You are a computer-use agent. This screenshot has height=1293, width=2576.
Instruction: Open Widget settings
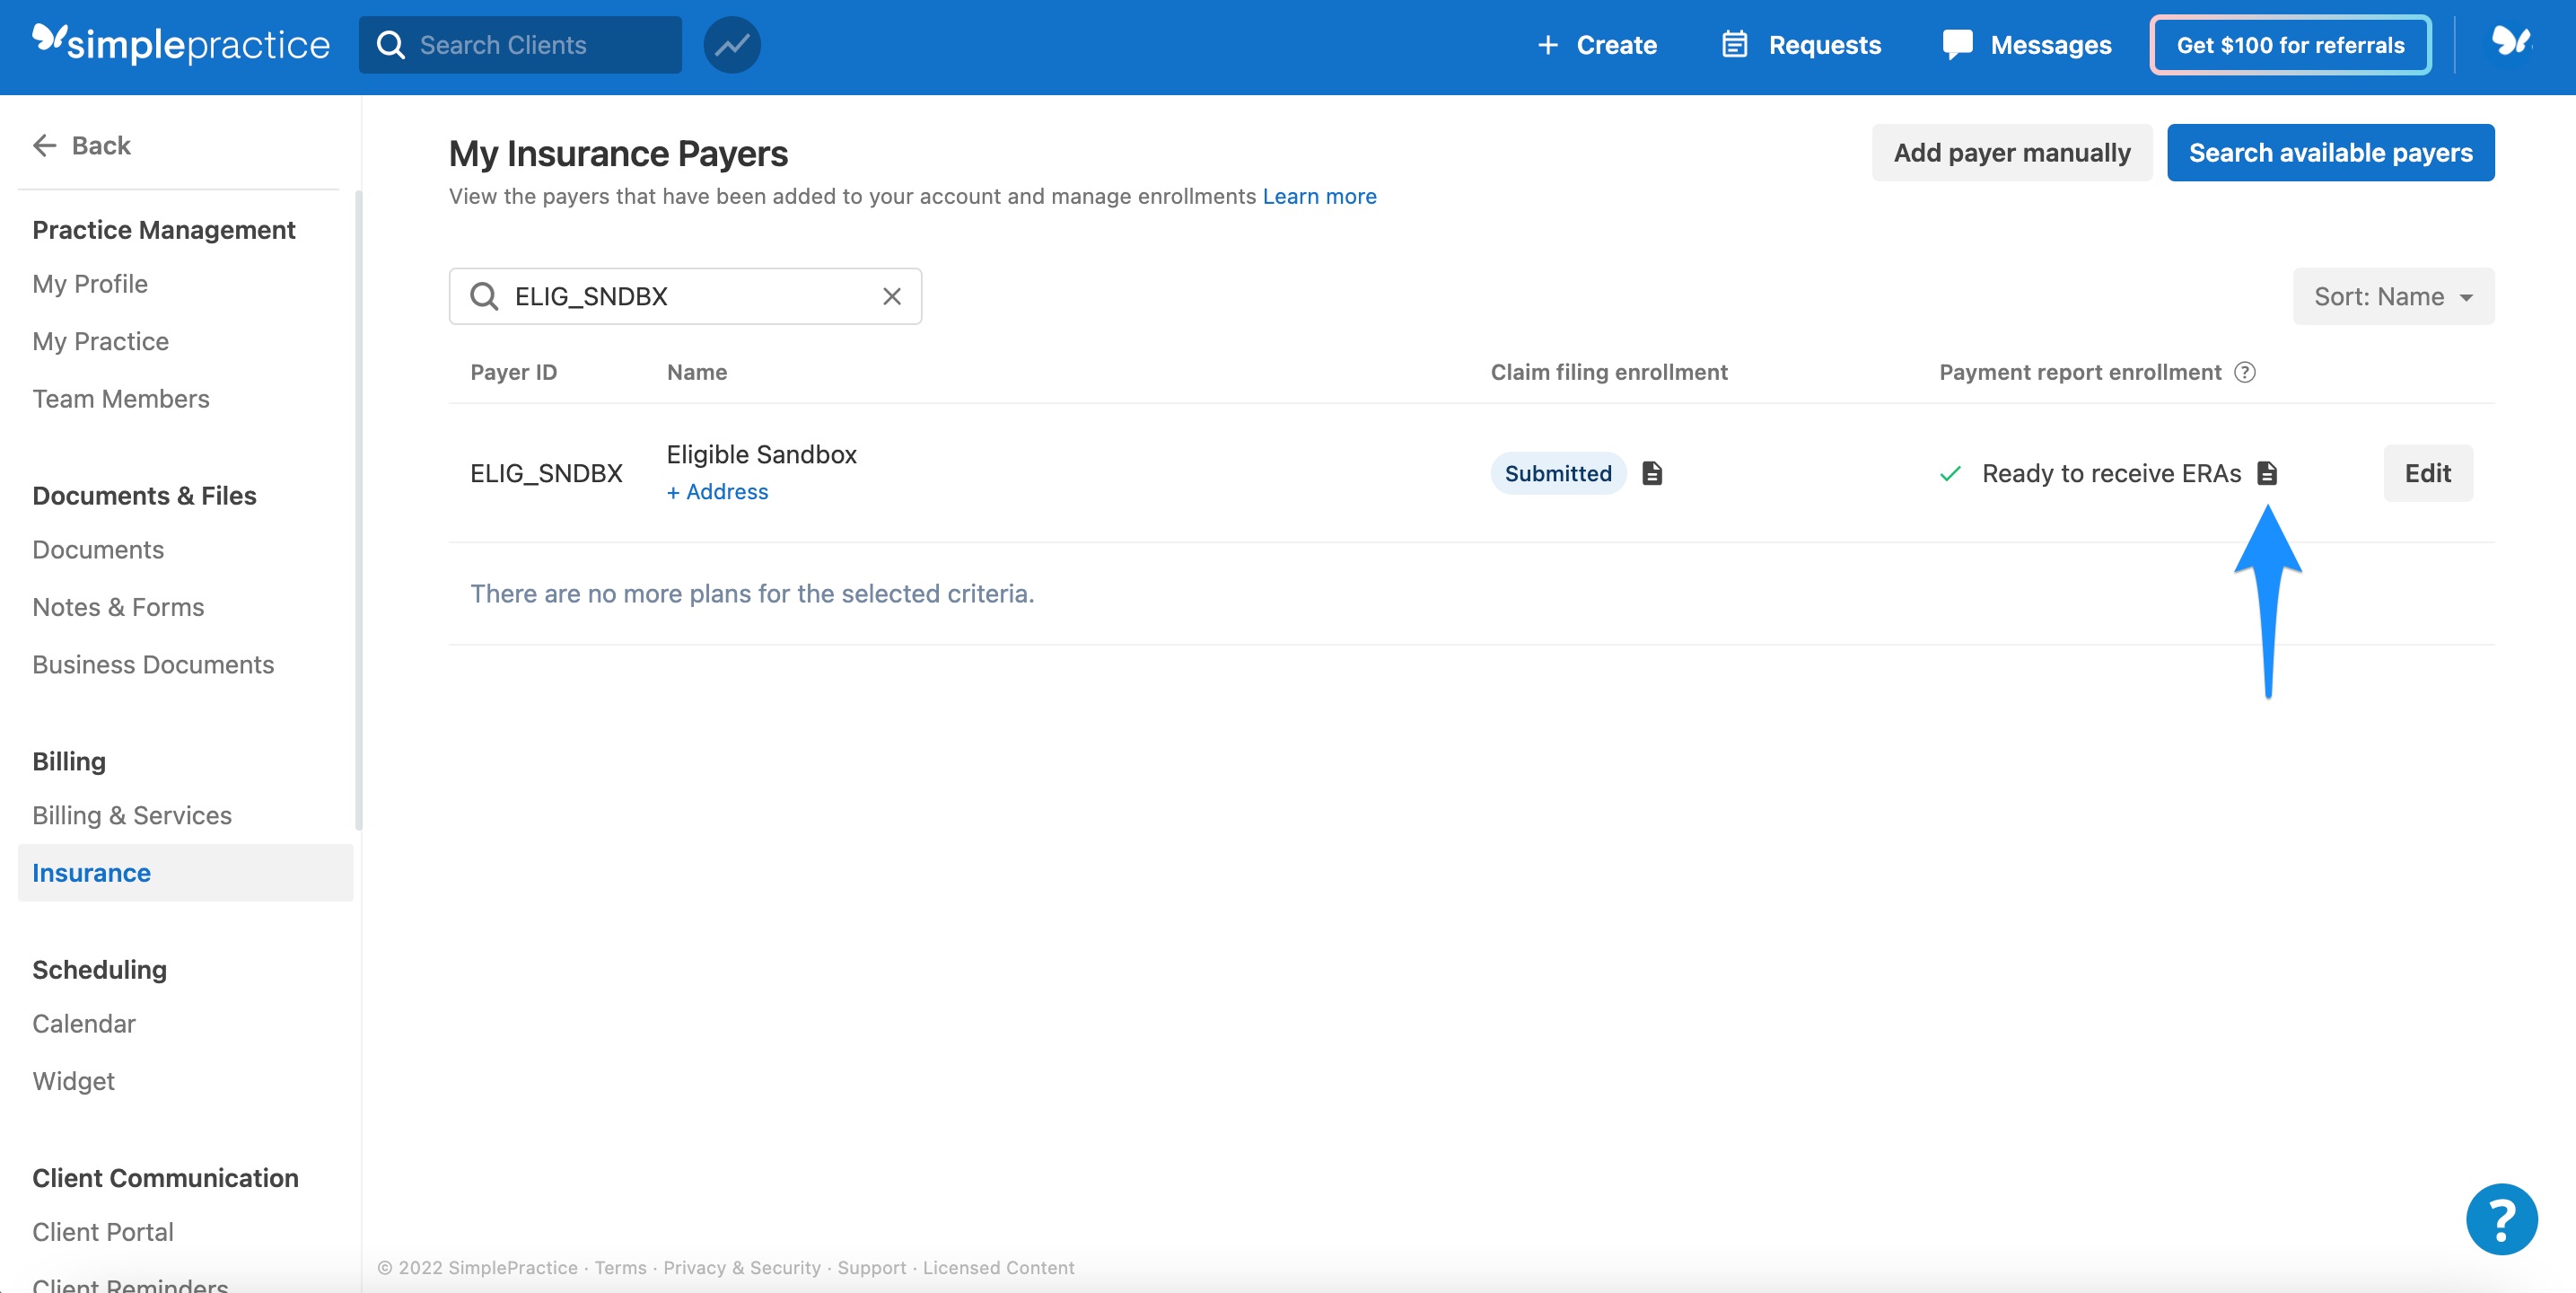(73, 1081)
